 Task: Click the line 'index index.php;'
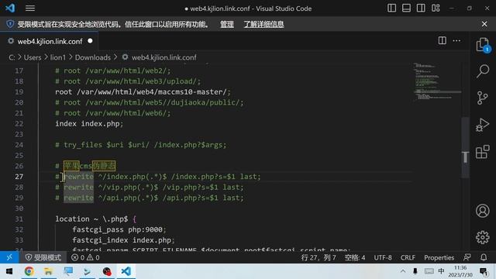pos(89,124)
